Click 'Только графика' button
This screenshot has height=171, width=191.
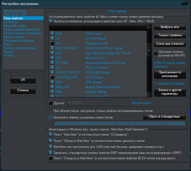click(x=170, y=35)
